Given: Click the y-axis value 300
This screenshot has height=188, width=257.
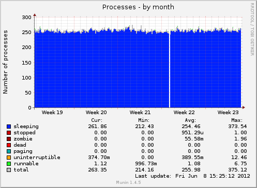Looking at the screenshot, I should 26,18.
